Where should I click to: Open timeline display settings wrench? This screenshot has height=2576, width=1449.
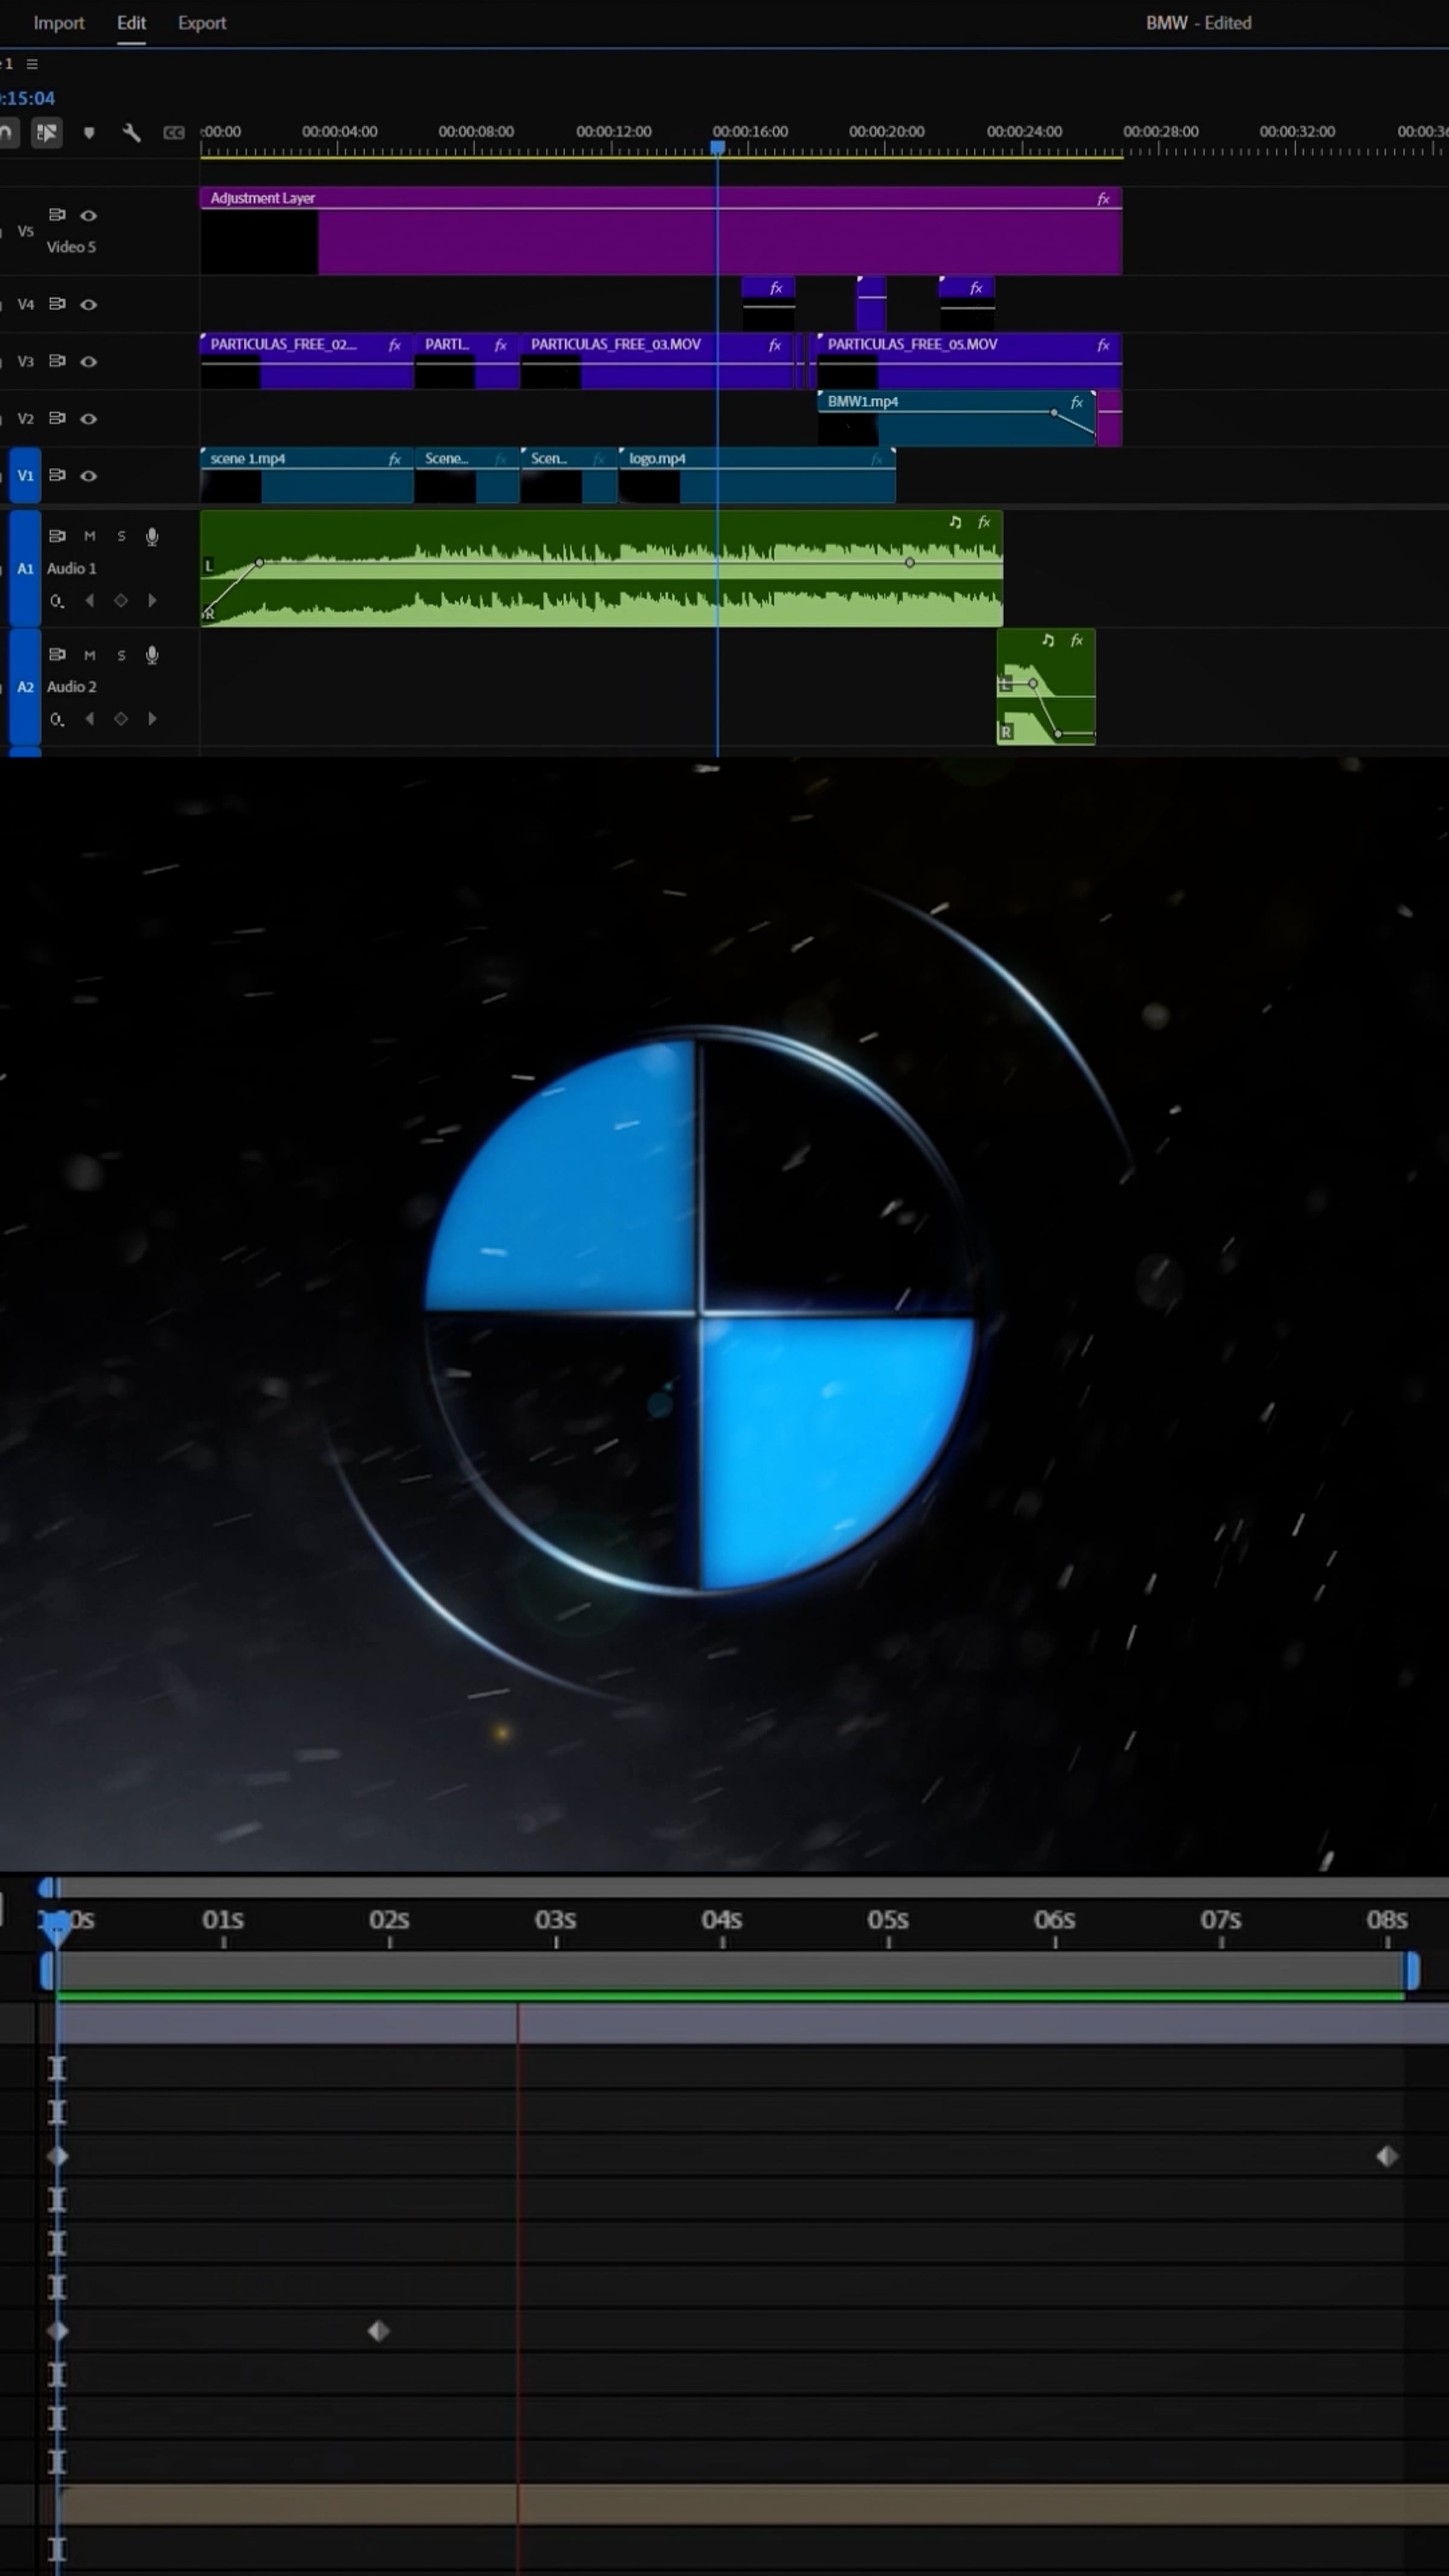coord(131,132)
